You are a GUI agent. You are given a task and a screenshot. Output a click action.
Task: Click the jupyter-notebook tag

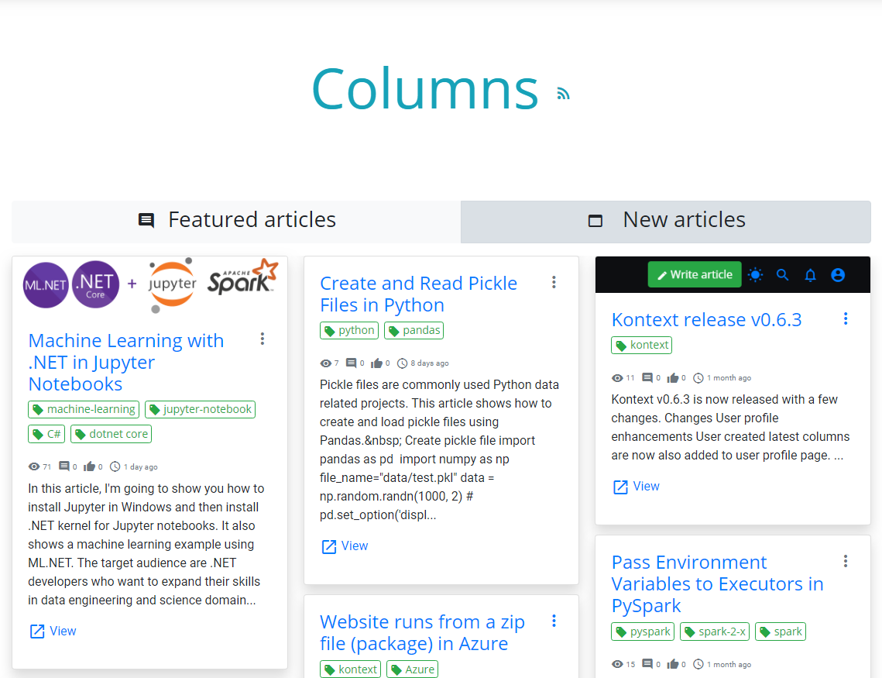tap(200, 409)
